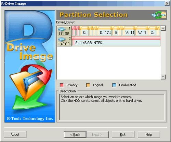Open Help for partition selection
Screen dimensions: 171x142
click(149, 134)
